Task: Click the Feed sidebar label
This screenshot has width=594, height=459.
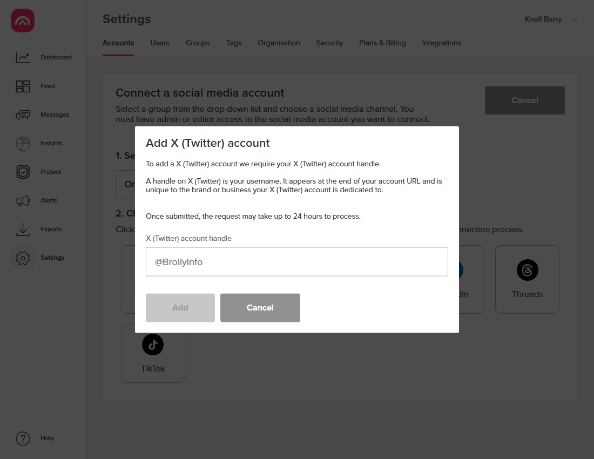Action: 48,86
